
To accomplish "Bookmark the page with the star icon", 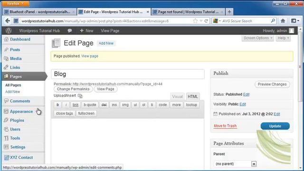I will [x=195, y=21].
